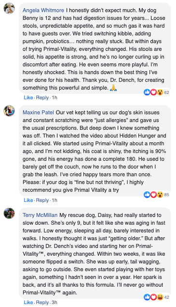Click the like reaction icon on Maxine's comment
The image size is (176, 307).
pos(147,195)
